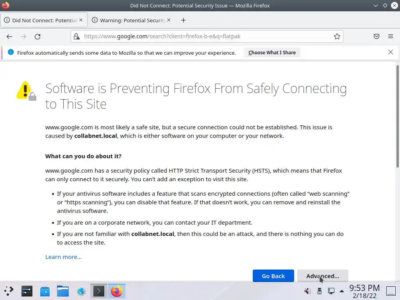Open the Save to Pocket button

point(377,36)
